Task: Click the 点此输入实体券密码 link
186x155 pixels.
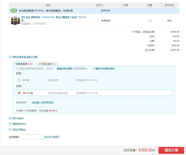Action: click(42, 103)
